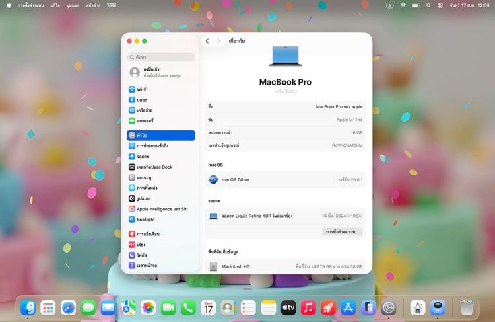Click the MacBook Pro laptop image
Image resolution: width=495 pixels, height=322 pixels.
click(x=285, y=56)
